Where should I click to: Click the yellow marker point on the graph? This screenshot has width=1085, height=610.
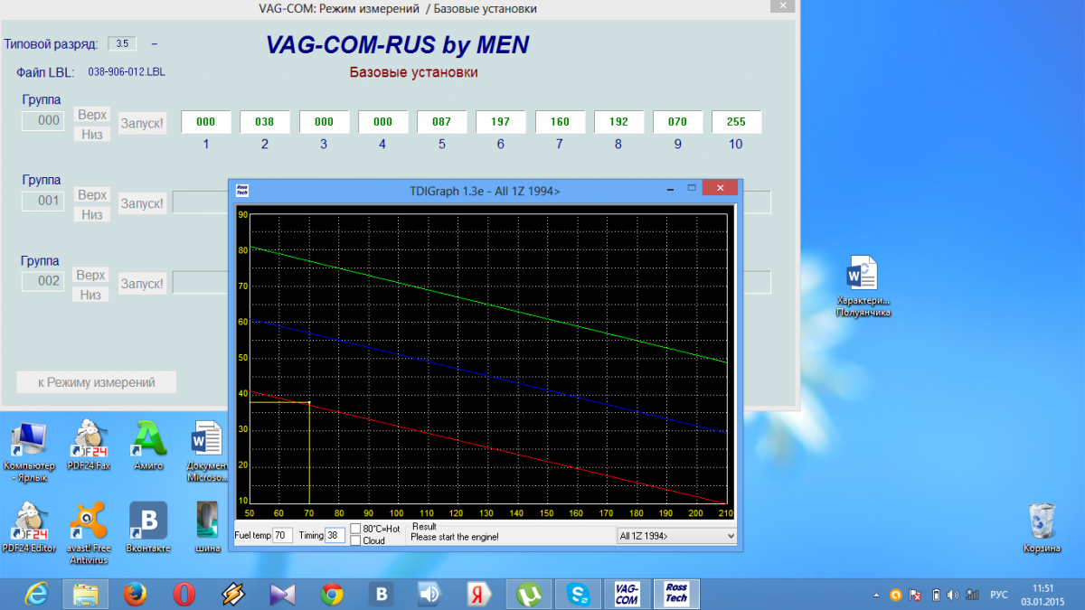309,402
